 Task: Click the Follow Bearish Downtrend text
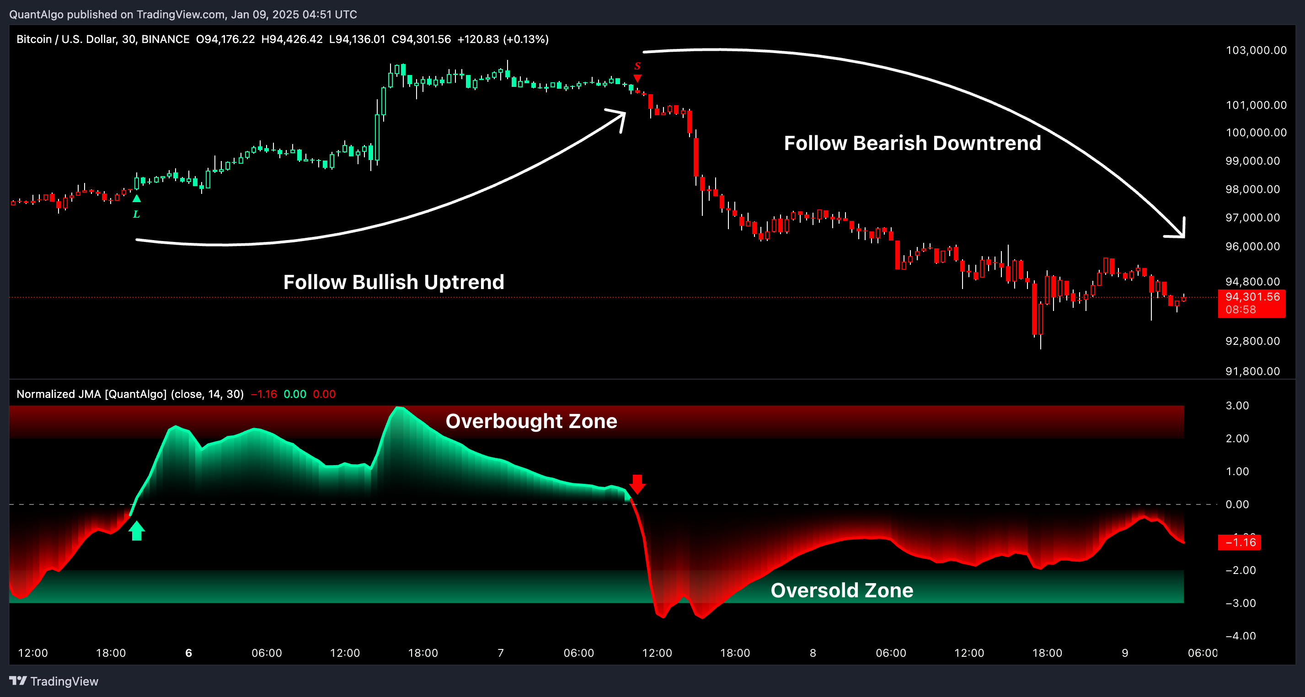912,143
